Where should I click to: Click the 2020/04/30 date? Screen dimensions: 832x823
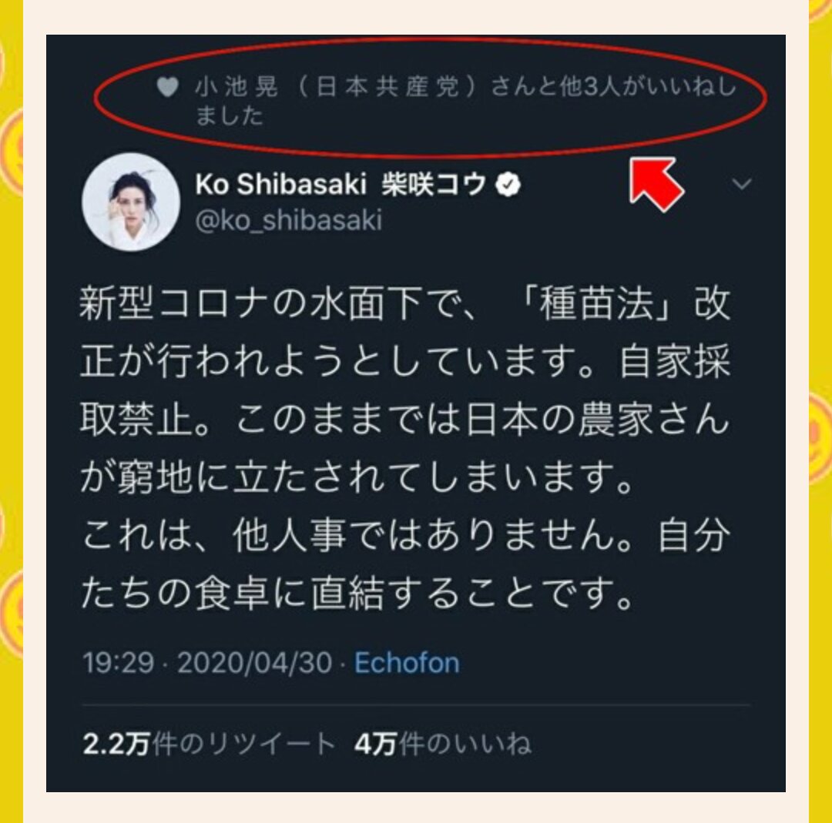tap(255, 663)
